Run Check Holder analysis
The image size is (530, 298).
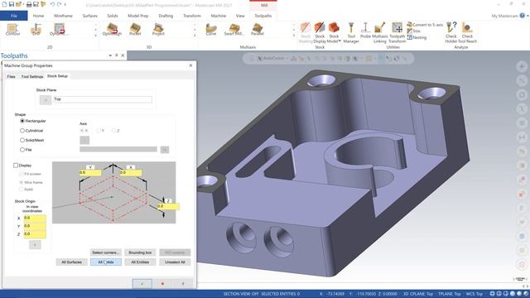[450, 33]
